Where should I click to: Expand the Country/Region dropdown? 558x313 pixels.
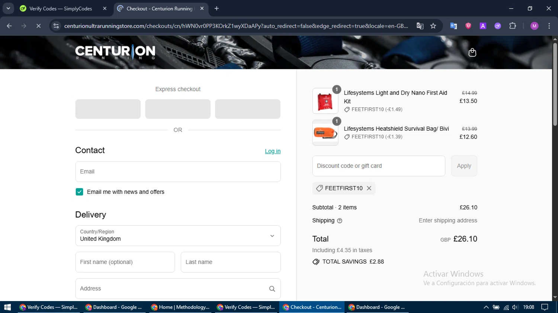pyautogui.click(x=178, y=235)
